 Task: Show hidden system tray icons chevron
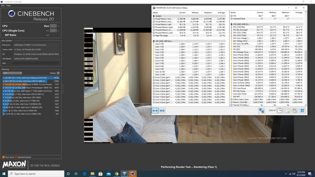tap(286, 174)
